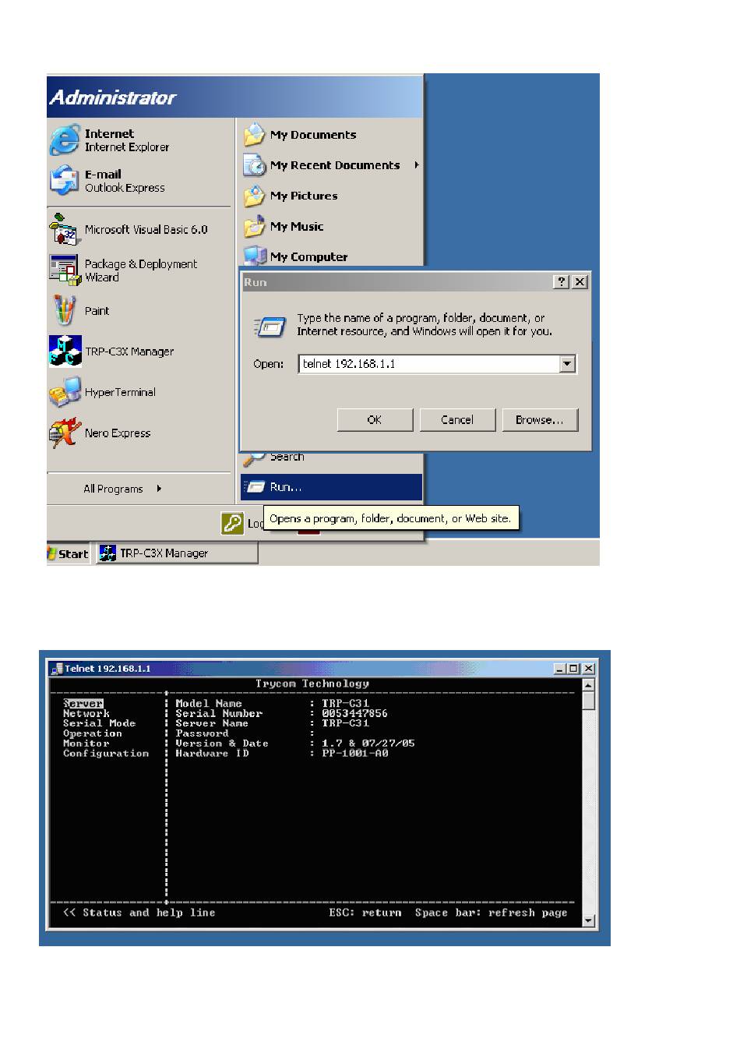
Task: Maximize the Telnet 192.168.1.1 window
Action: click(574, 669)
